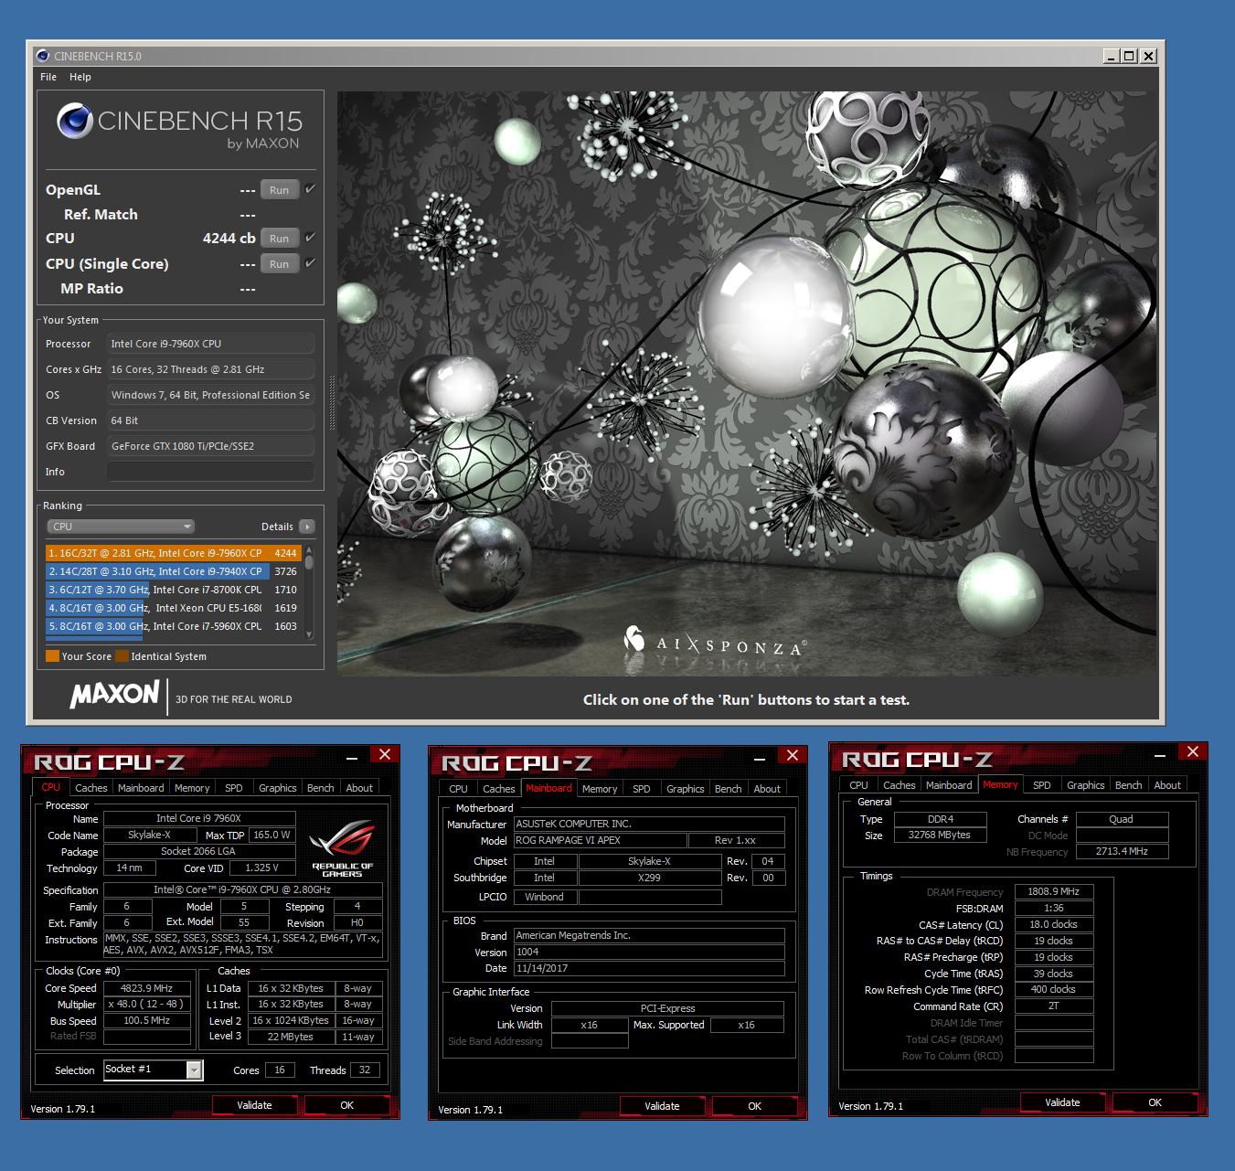Open About tab in left CPU-Z window
1235x1171 pixels.
(359, 788)
